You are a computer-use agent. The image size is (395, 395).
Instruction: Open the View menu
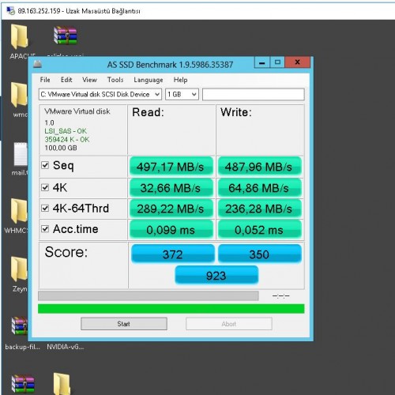(x=89, y=80)
